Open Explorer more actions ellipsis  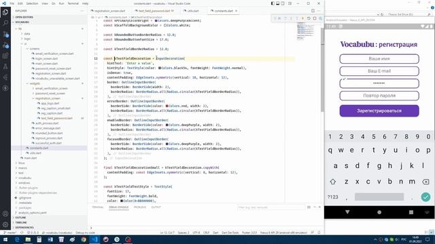point(82,11)
